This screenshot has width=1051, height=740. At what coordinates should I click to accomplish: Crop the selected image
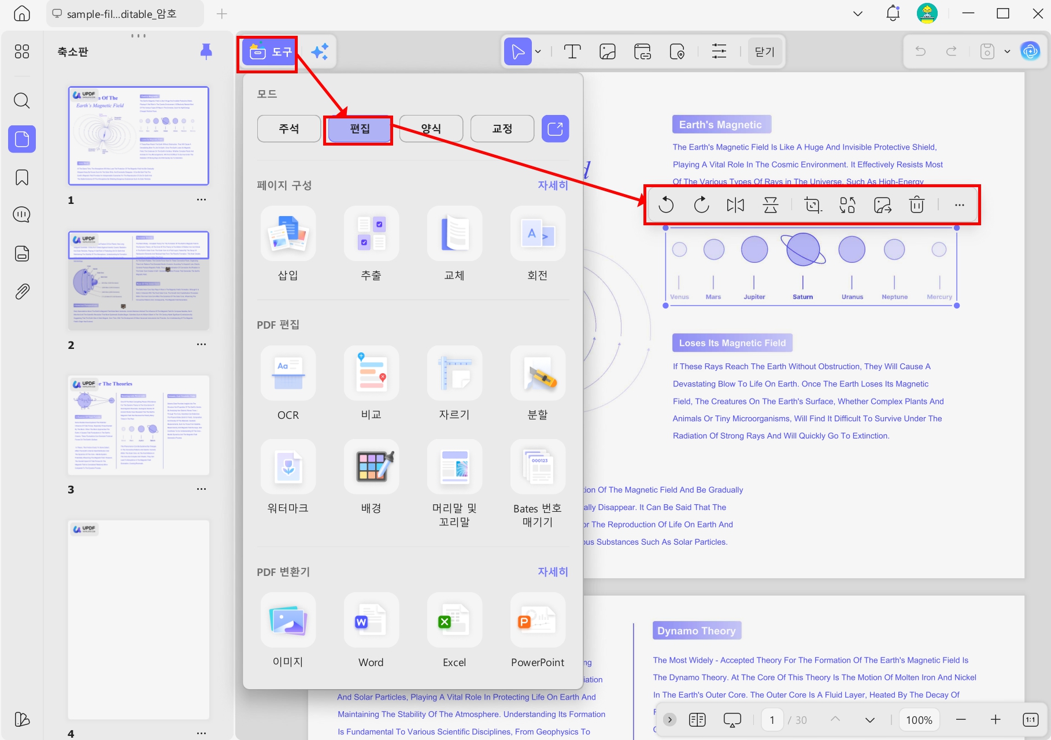813,204
